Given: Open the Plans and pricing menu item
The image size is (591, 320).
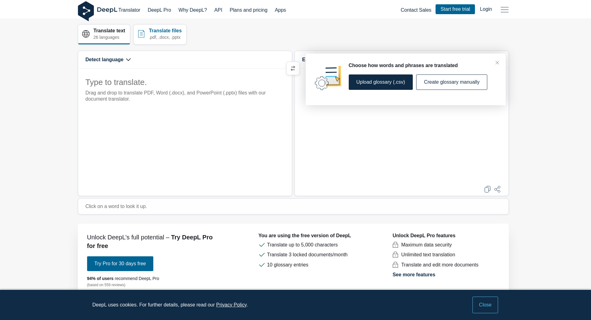Looking at the screenshot, I should click(x=248, y=10).
